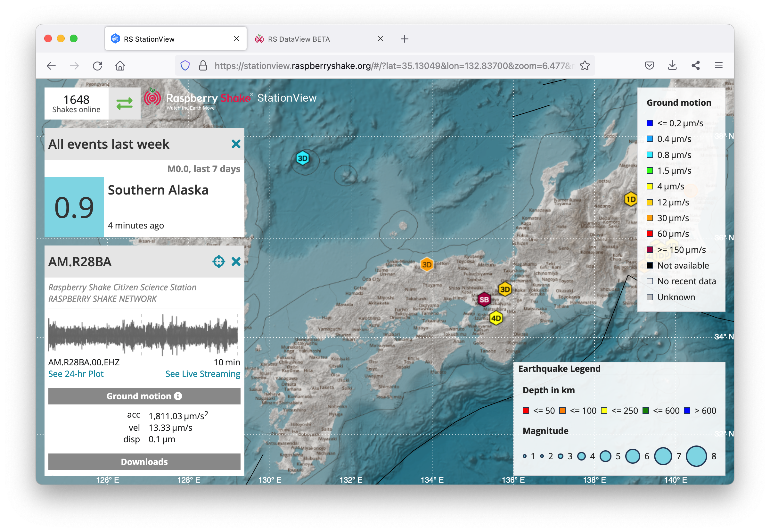770x532 pixels.
Task: Open a new browser tab
Action: pos(404,39)
